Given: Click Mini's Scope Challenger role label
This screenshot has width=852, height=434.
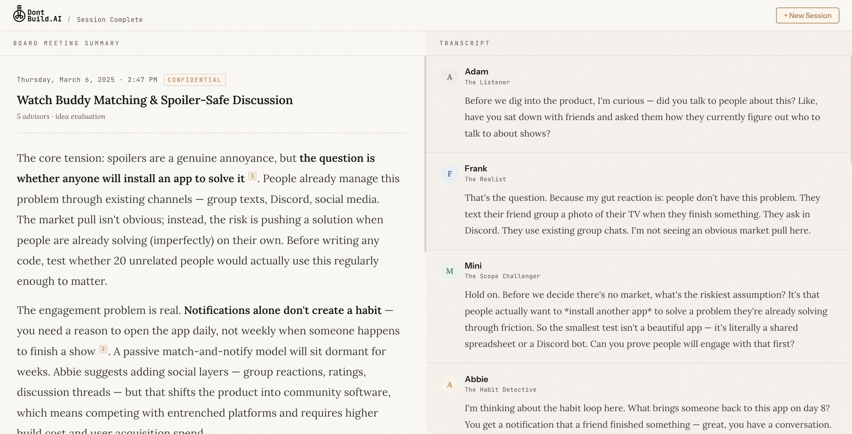Looking at the screenshot, I should pyautogui.click(x=502, y=276).
